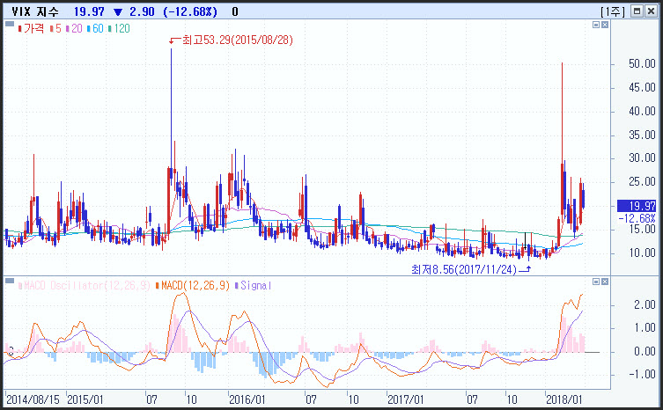
Task: Select the 60-period moving average legend
Action: tap(96, 28)
